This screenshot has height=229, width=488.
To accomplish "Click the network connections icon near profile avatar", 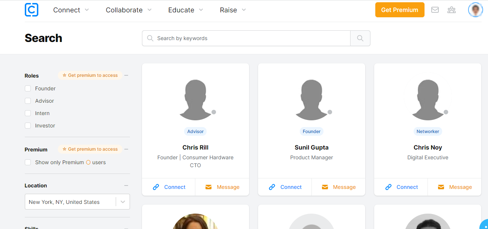I will click(x=451, y=10).
